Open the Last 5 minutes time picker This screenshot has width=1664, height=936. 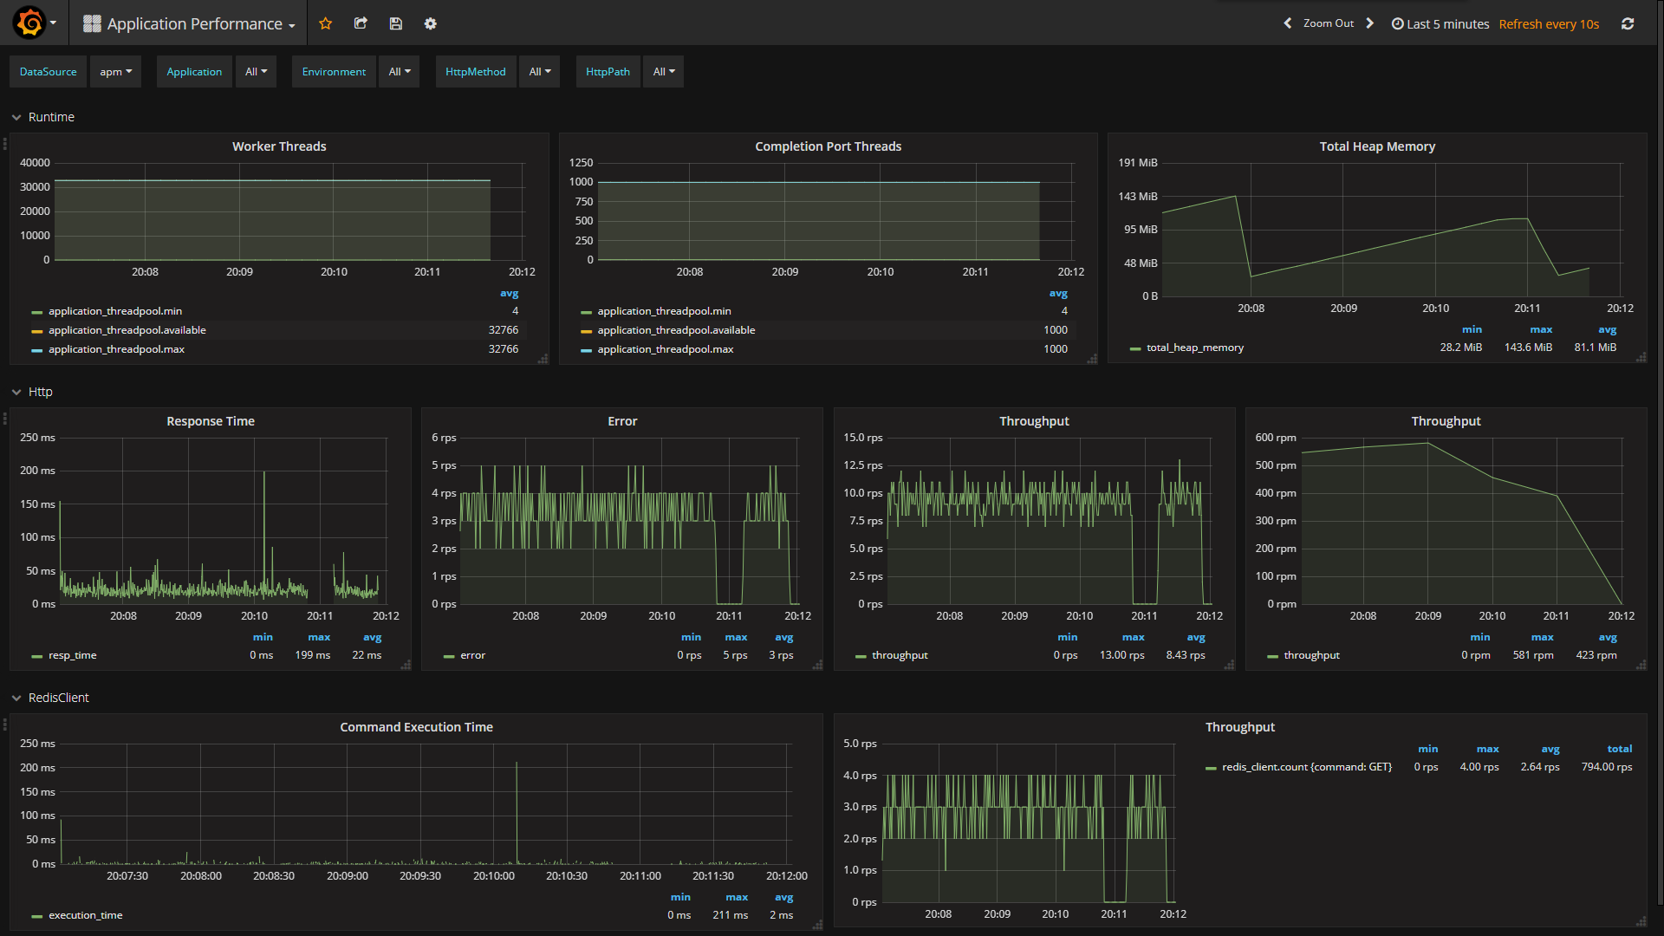click(x=1440, y=24)
